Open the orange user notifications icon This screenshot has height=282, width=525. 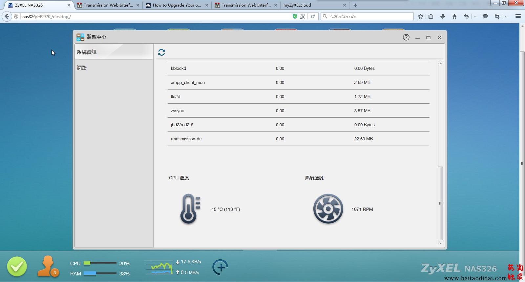coord(48,266)
